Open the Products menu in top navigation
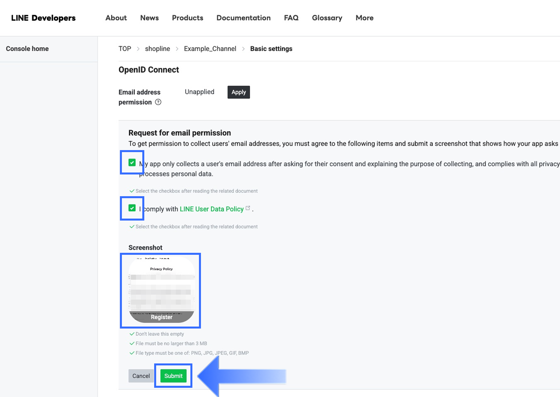The width and height of the screenshot is (560, 397). click(187, 18)
